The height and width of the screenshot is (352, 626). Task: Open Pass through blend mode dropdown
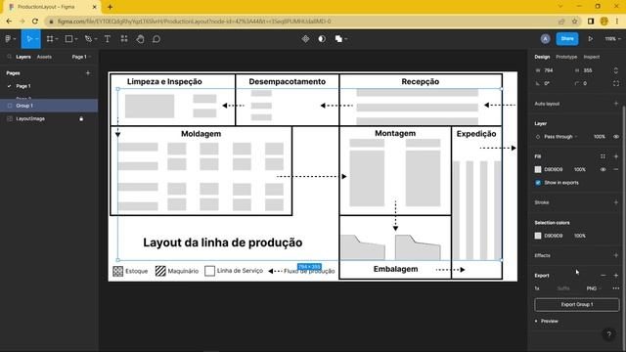click(560, 137)
